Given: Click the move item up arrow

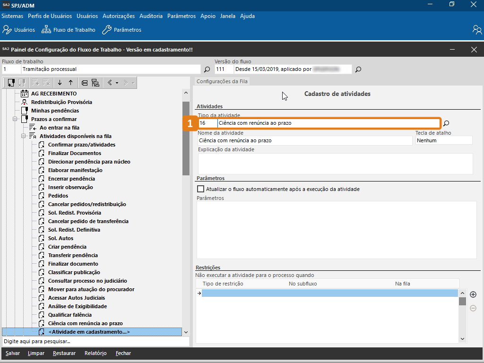Looking at the screenshot, I should 71,83.
